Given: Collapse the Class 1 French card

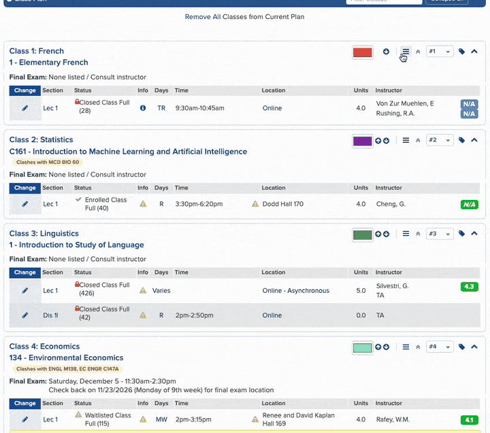Looking at the screenshot, I should point(474,52).
